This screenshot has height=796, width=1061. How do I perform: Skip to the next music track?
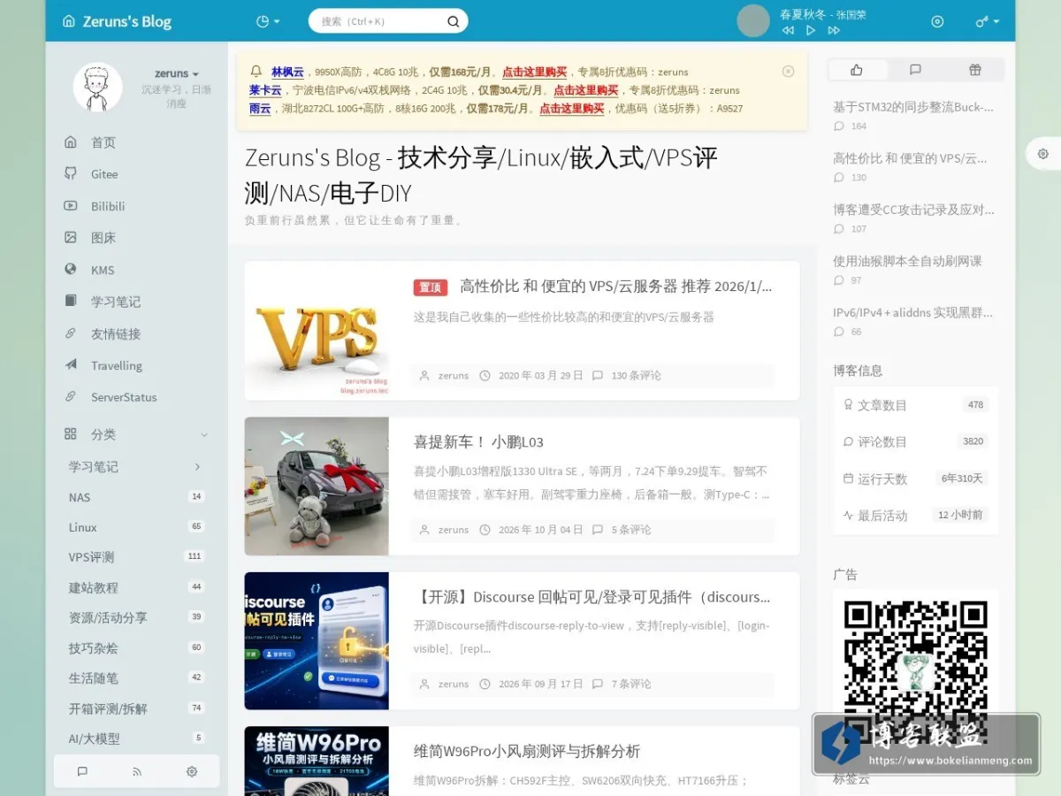(x=834, y=30)
